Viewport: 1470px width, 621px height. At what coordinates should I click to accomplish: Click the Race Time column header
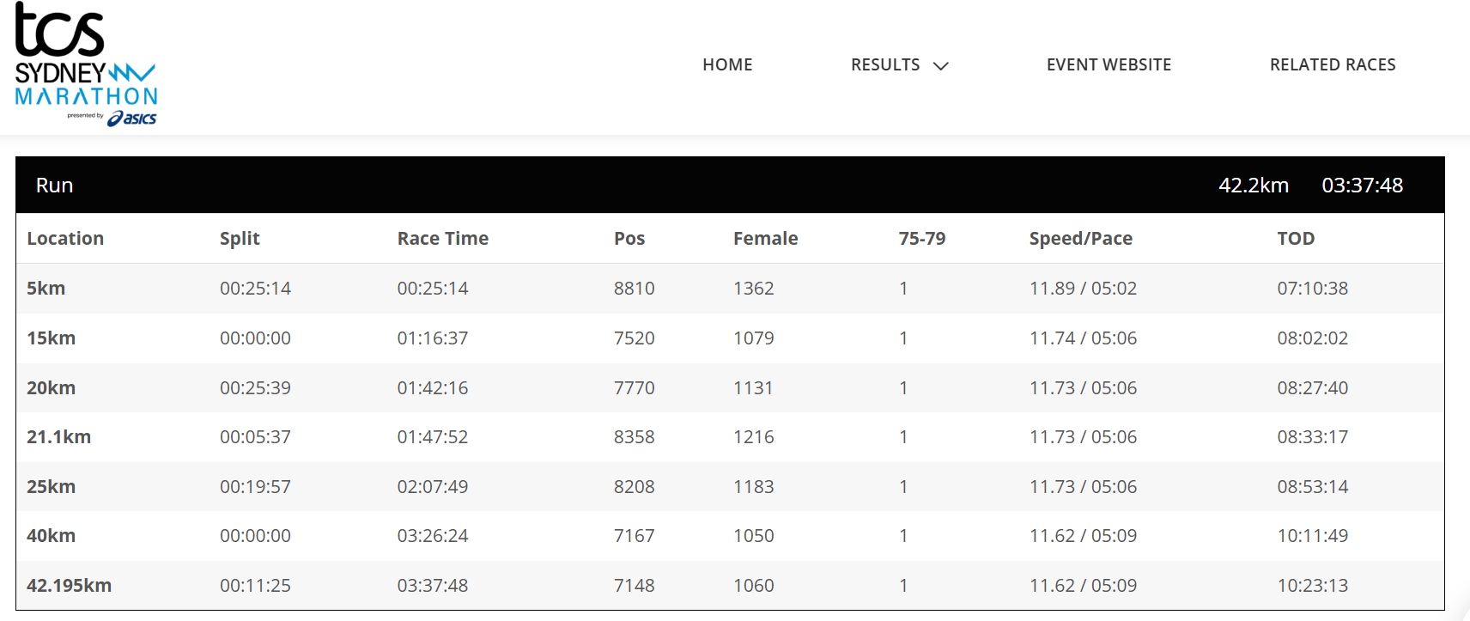(x=442, y=239)
